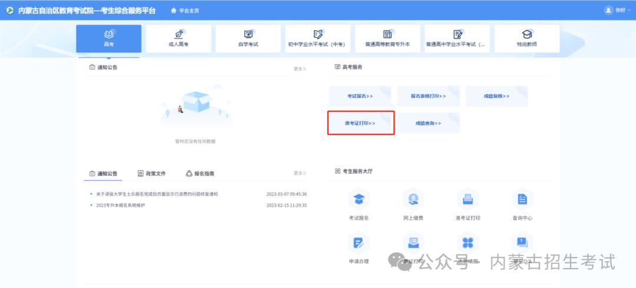Screen dimensions: 636x288
Task: Open the 报名表格打印>> button
Action: [428, 96]
